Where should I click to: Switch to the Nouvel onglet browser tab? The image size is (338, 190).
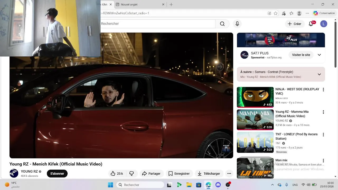(140, 4)
